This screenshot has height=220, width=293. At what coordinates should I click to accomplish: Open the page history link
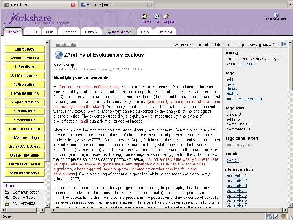point(232,94)
